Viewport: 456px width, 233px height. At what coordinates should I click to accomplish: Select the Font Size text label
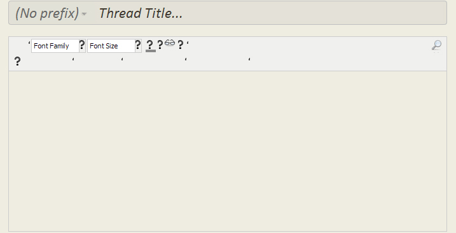point(104,46)
